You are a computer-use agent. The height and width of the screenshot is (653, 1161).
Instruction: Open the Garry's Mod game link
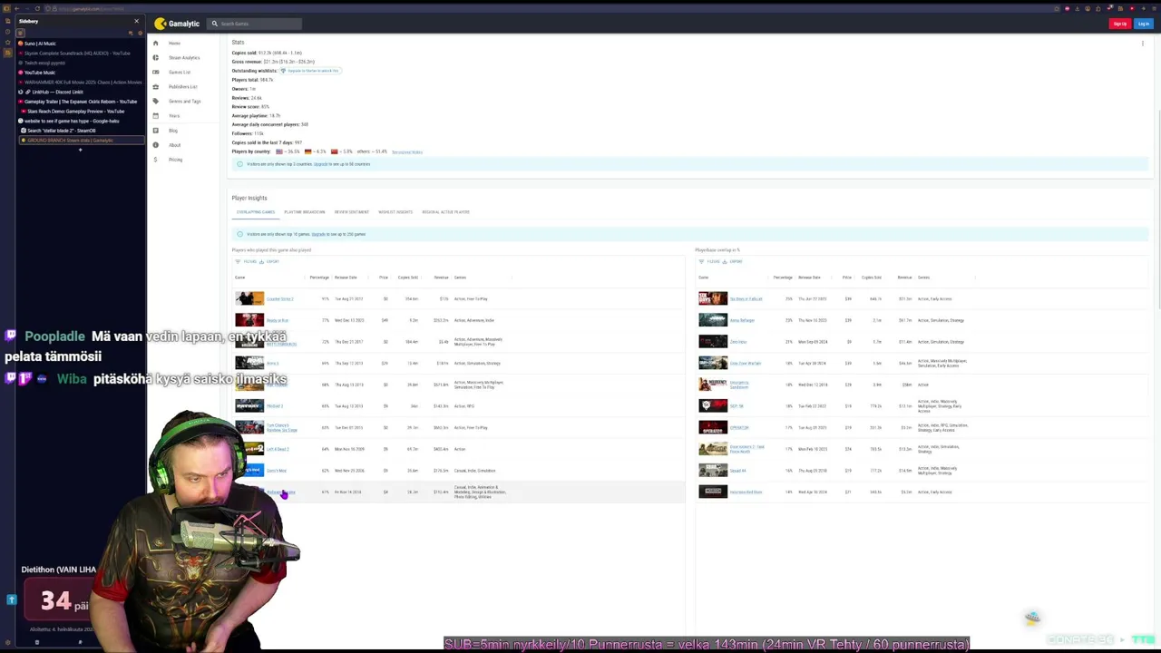click(277, 471)
